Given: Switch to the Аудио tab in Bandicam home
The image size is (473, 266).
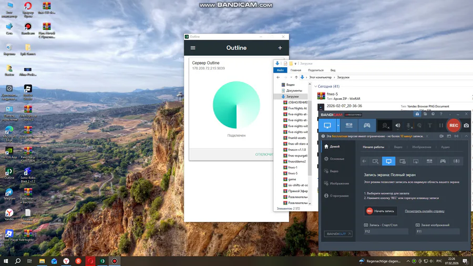Looking at the screenshot, I should [x=445, y=147].
